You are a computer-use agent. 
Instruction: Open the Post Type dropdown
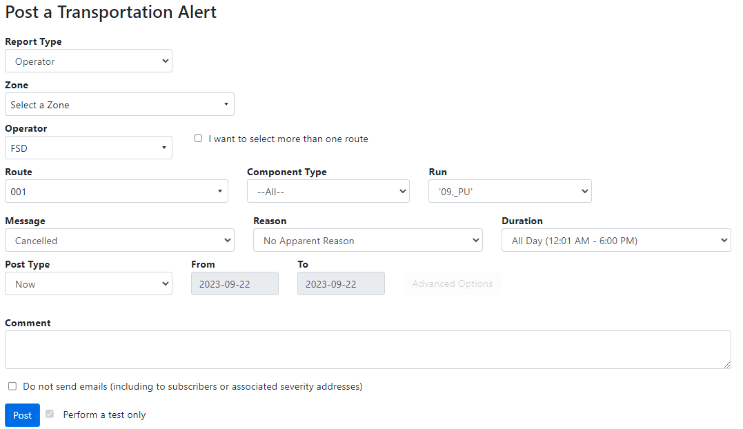pos(88,284)
